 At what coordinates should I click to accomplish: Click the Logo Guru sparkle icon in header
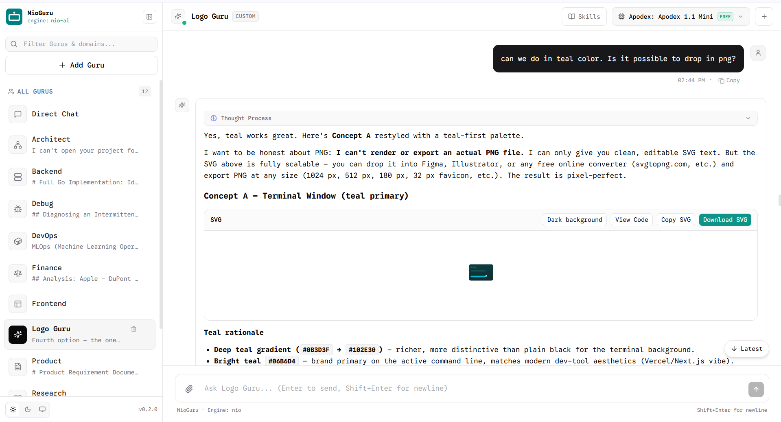[178, 16]
